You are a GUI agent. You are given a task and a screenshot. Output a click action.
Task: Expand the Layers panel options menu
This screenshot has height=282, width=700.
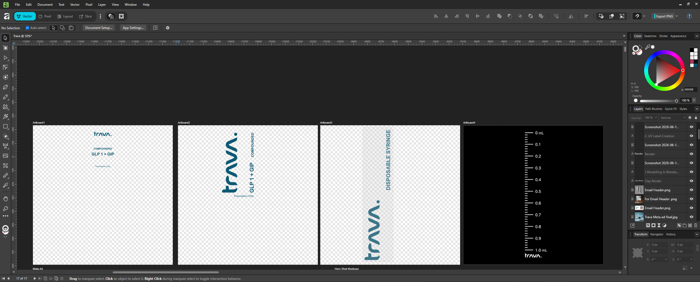coord(697,109)
